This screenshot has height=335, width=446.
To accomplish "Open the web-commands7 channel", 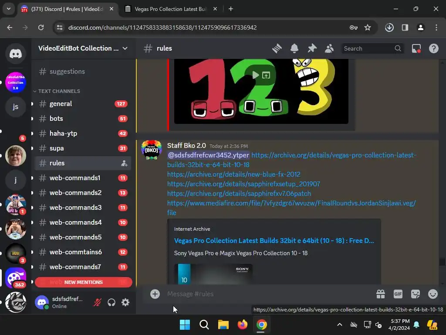I will point(82,267).
